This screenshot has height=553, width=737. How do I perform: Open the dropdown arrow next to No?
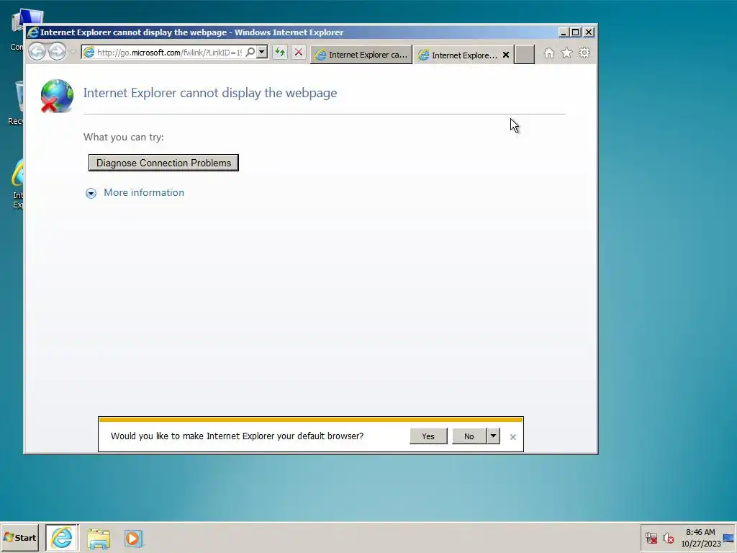click(493, 436)
